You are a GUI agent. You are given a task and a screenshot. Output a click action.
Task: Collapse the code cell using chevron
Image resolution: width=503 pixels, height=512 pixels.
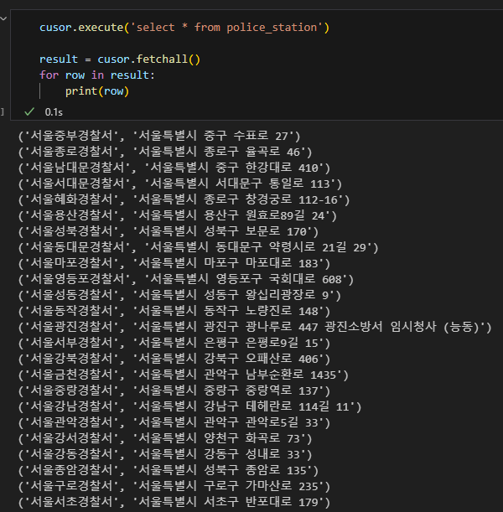[3, 18]
